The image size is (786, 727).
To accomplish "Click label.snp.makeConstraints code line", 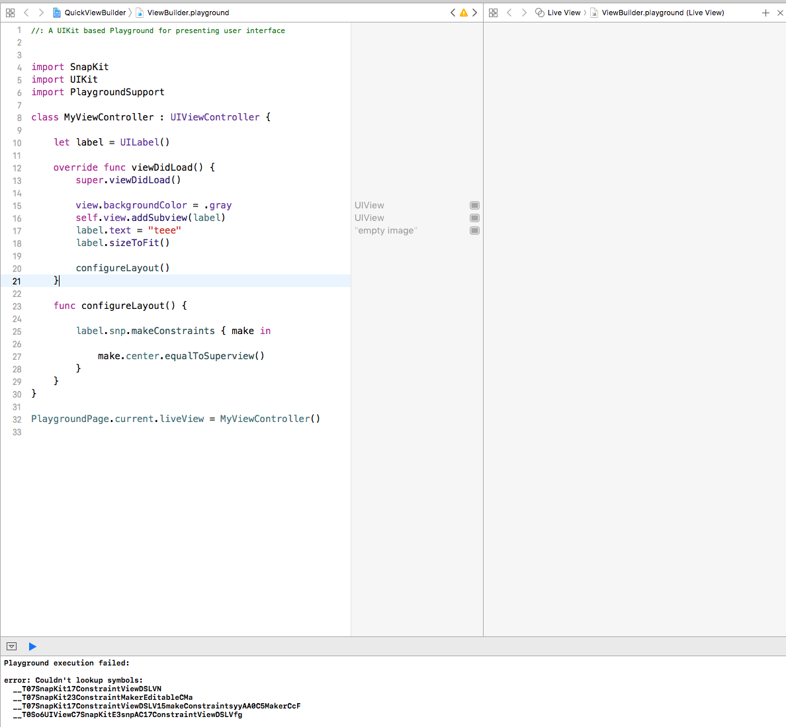I will click(173, 331).
